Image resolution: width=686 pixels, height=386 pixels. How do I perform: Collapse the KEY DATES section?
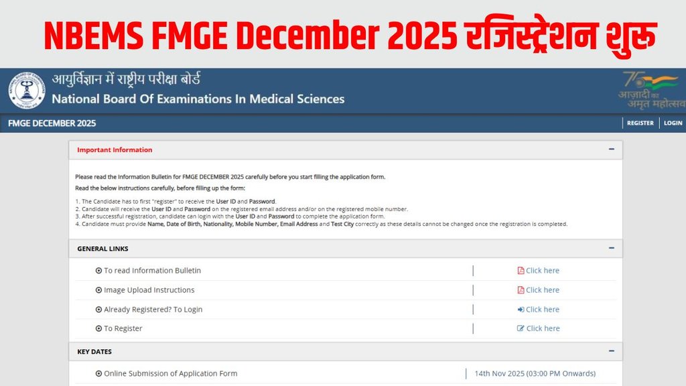(610, 351)
